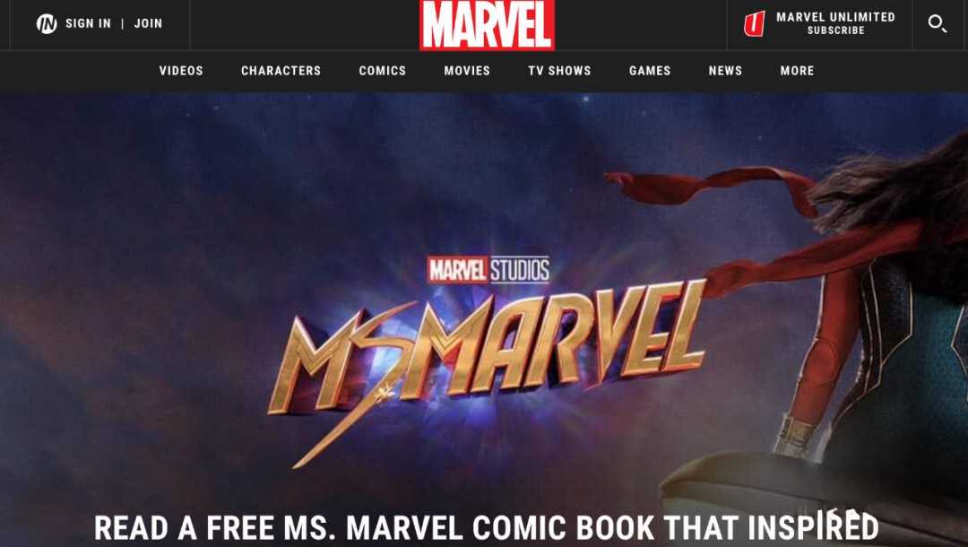Expand the More menu
Image resolution: width=968 pixels, height=547 pixels.
pos(797,71)
